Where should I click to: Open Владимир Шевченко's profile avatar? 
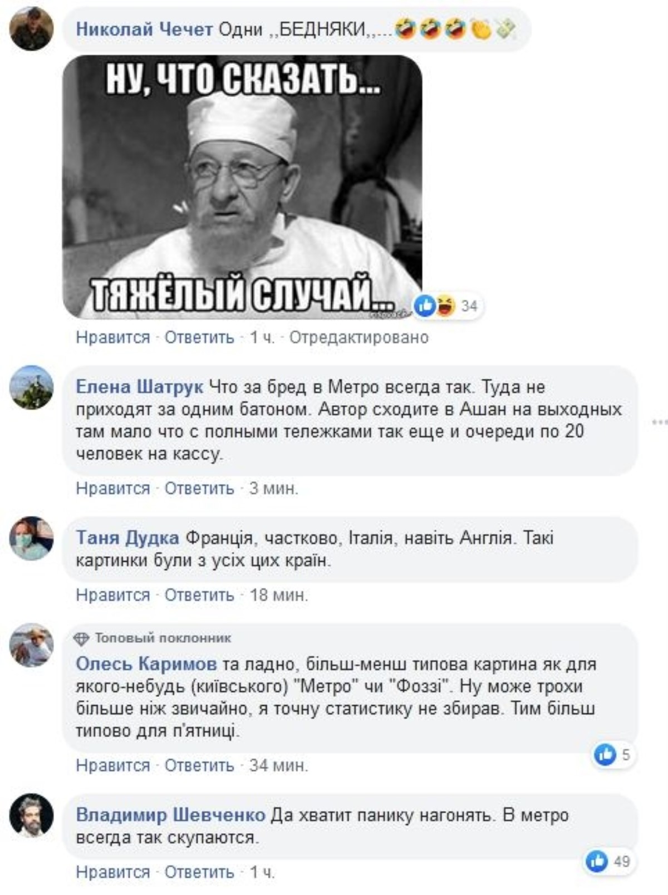[31, 815]
